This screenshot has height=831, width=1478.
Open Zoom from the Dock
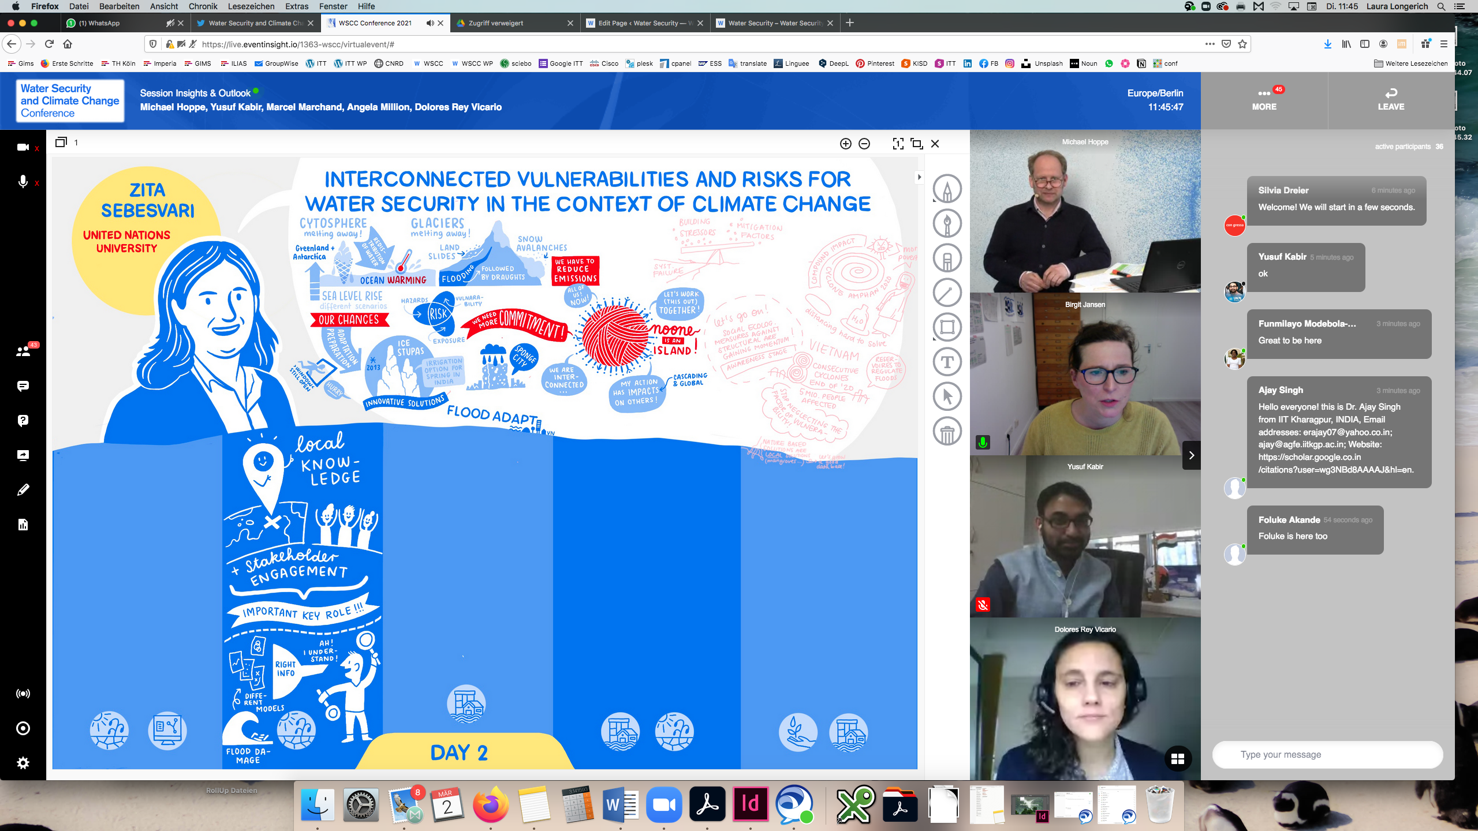point(664,804)
